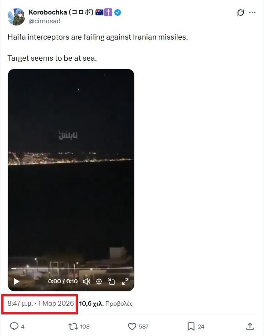Open Korobochka's profile avatar

click(x=16, y=17)
